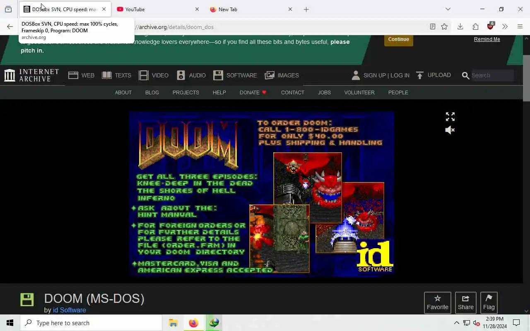
Task: Flag this DOOM item
Action: (489, 302)
